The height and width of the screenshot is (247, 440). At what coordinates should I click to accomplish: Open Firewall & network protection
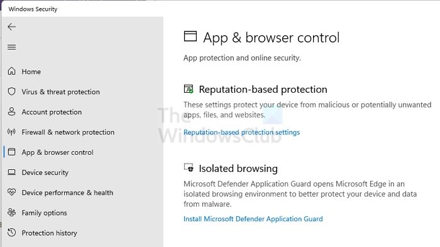tap(68, 132)
